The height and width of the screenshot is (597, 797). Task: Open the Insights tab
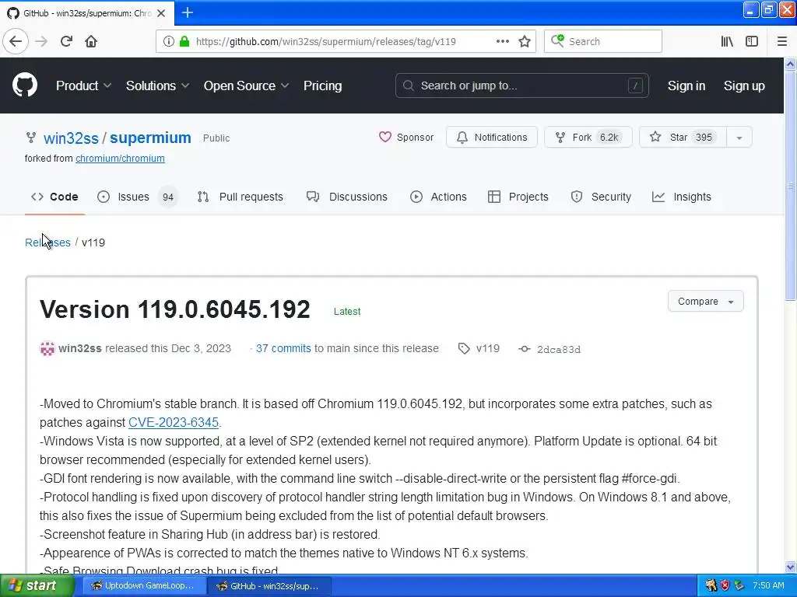click(682, 197)
